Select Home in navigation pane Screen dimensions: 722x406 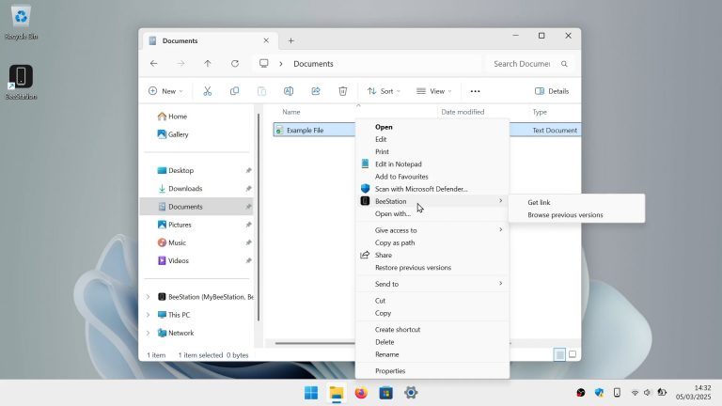click(x=198, y=117)
